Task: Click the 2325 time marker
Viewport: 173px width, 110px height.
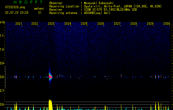Action: tap(84, 24)
